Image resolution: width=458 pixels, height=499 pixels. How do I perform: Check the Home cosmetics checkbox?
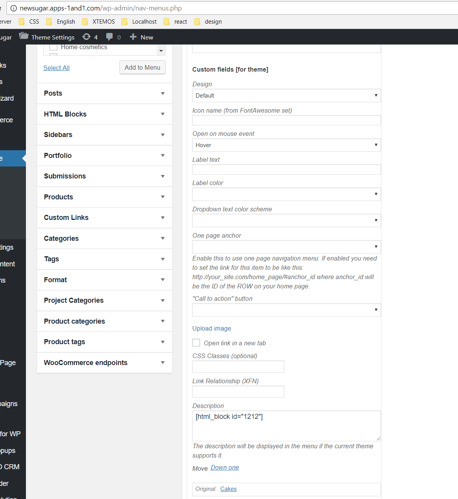[53, 47]
